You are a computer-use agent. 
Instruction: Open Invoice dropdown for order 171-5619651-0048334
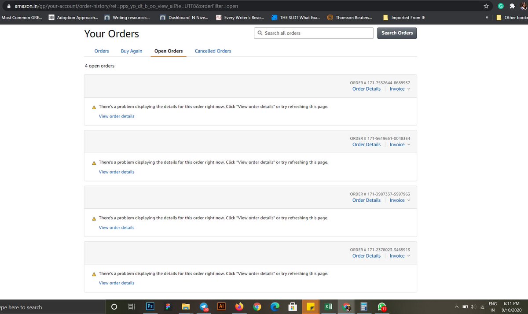(400, 144)
